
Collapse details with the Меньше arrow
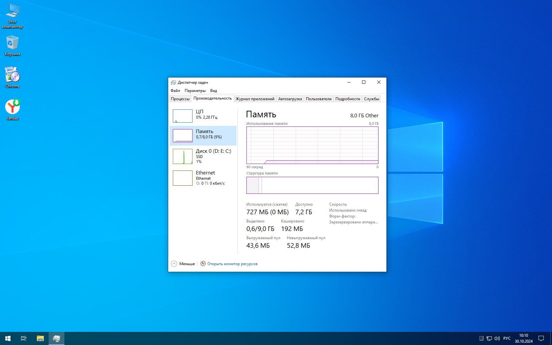[174, 264]
